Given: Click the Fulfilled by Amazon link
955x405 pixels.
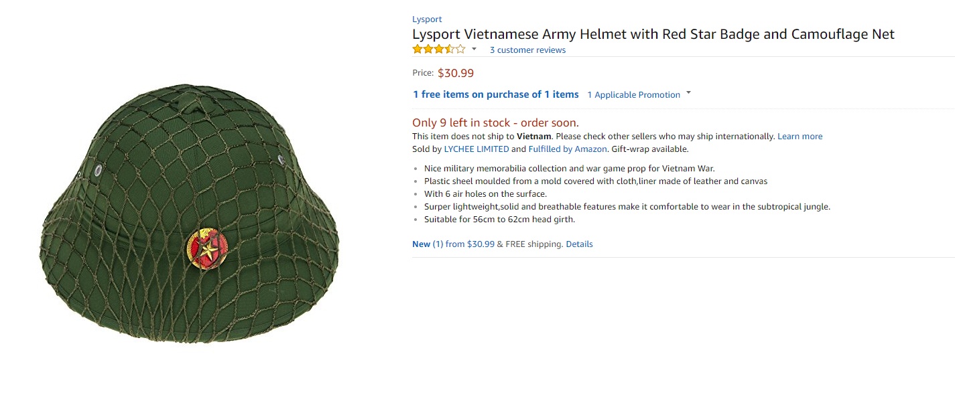Looking at the screenshot, I should (566, 149).
